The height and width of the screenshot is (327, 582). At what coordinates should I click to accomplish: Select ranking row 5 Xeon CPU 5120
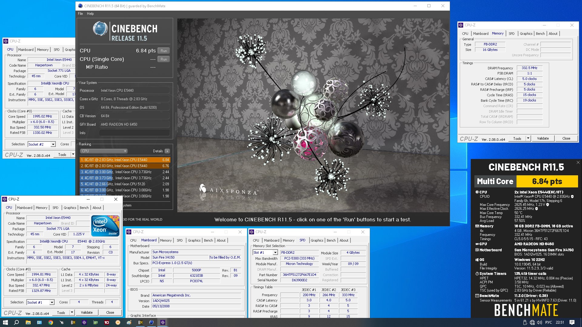[x=125, y=184]
